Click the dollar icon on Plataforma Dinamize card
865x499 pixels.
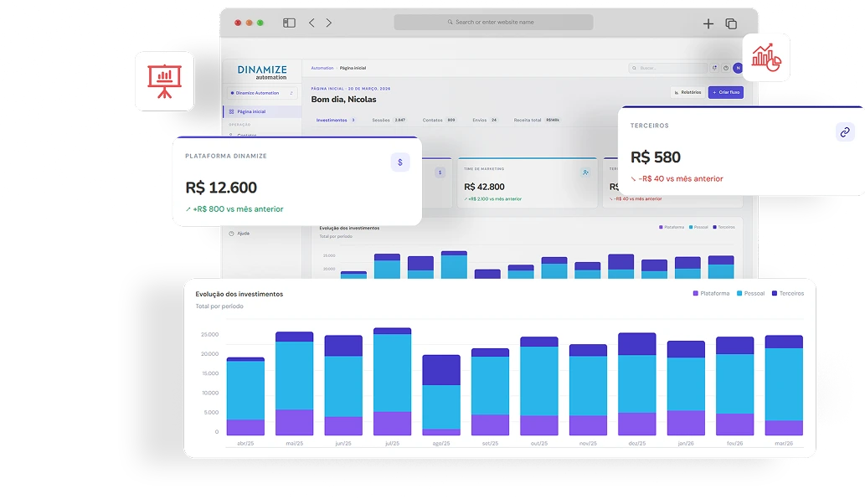click(x=400, y=162)
